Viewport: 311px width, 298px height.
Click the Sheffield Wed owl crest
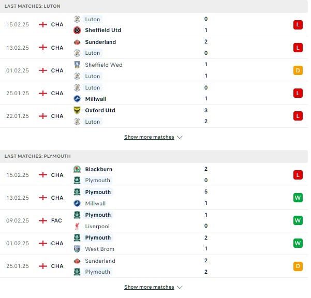click(77, 65)
